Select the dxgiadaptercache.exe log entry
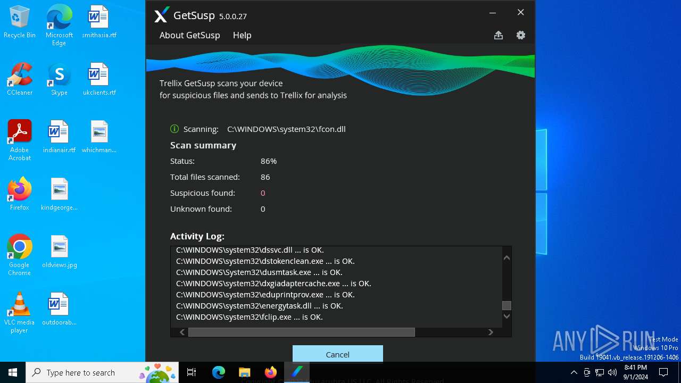Image resolution: width=681 pixels, height=383 pixels. [x=273, y=284]
